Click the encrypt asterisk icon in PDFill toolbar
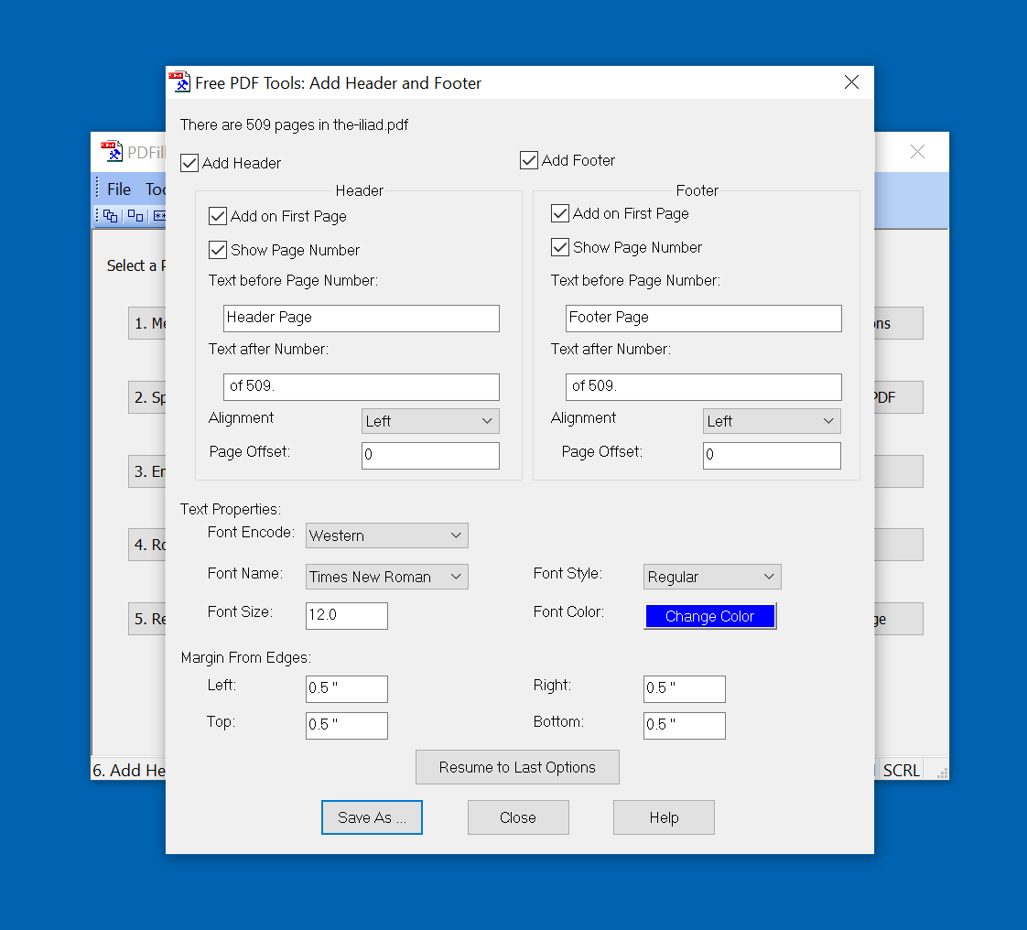The image size is (1027, 930). [x=159, y=215]
